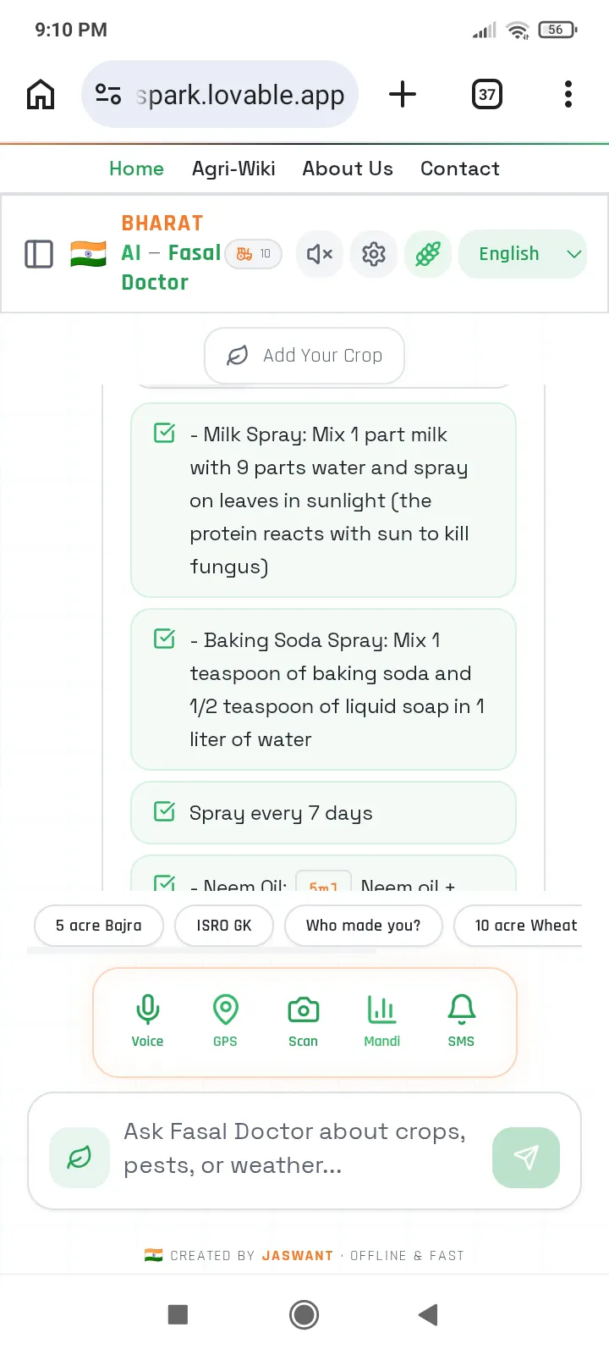Check the Milk Spray checkbox
Image resolution: width=609 pixels, height=1355 pixels.
click(x=164, y=434)
